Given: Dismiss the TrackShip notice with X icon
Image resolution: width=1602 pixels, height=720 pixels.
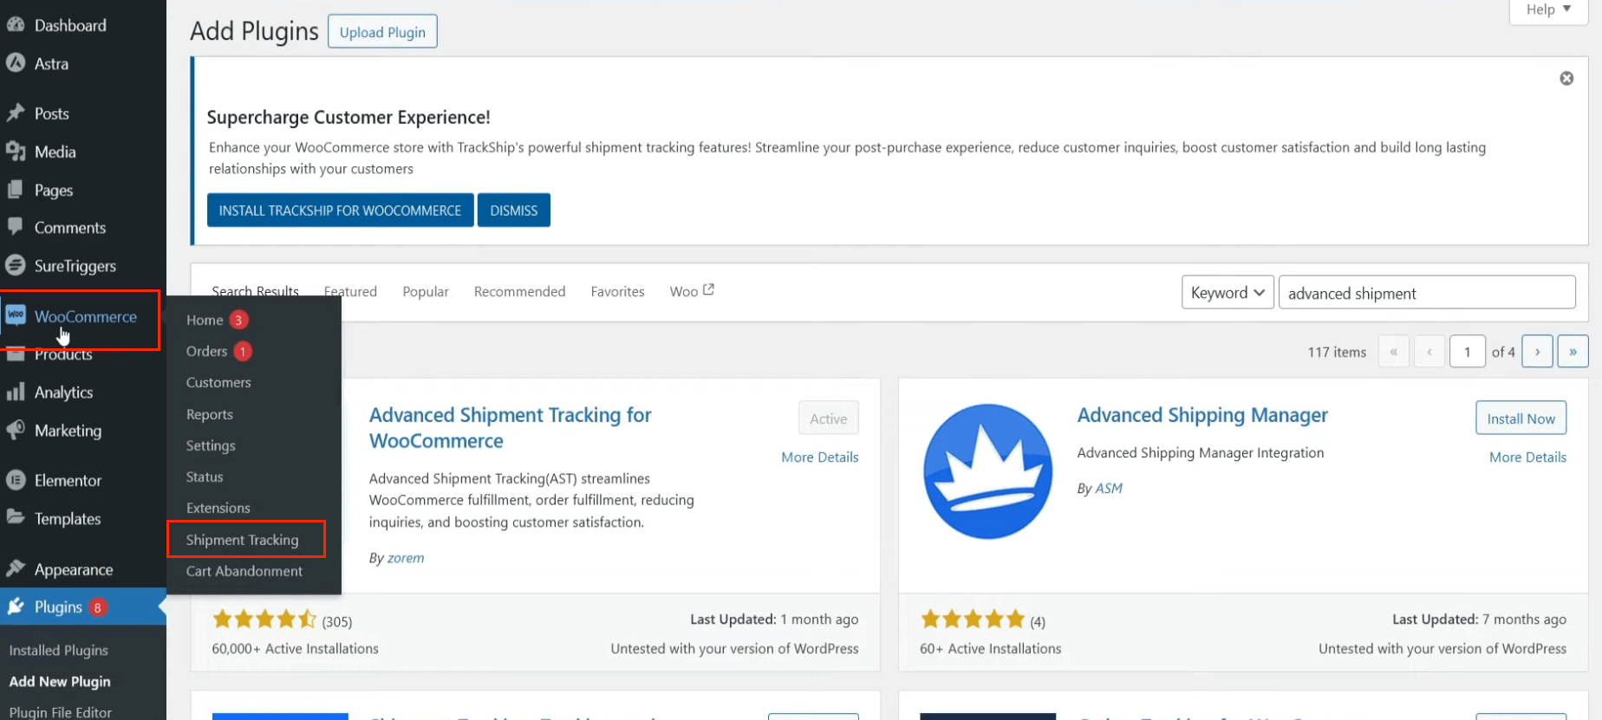Looking at the screenshot, I should [x=1566, y=78].
